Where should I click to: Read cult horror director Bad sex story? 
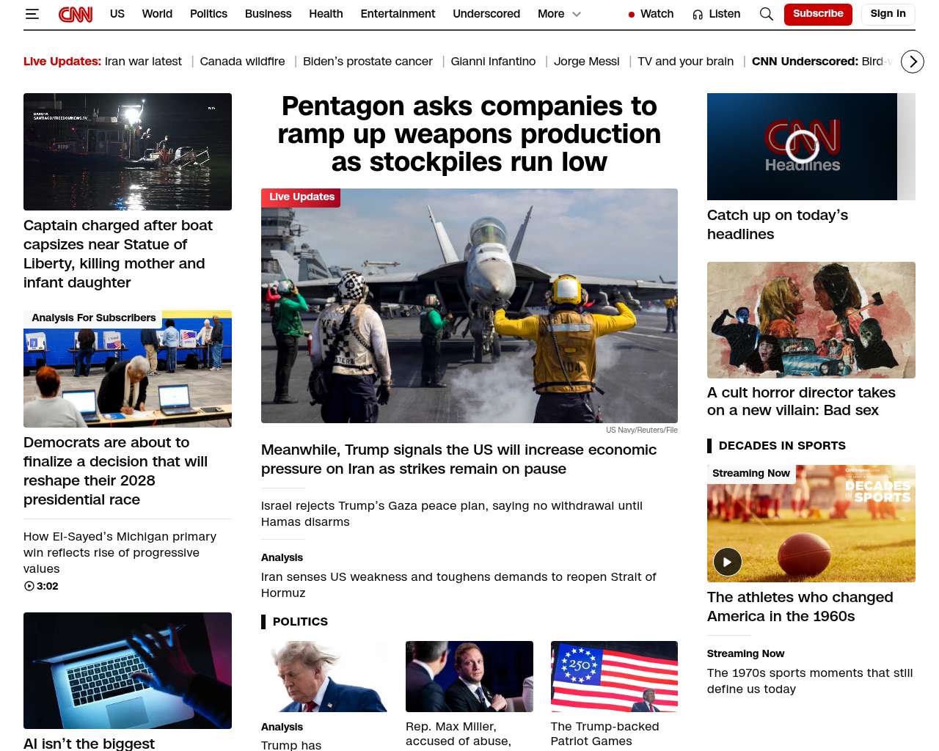(801, 401)
